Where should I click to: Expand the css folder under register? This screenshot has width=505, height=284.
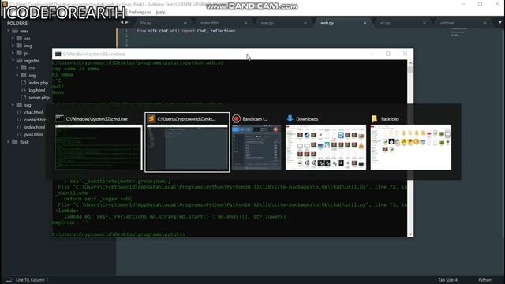[x=17, y=68]
